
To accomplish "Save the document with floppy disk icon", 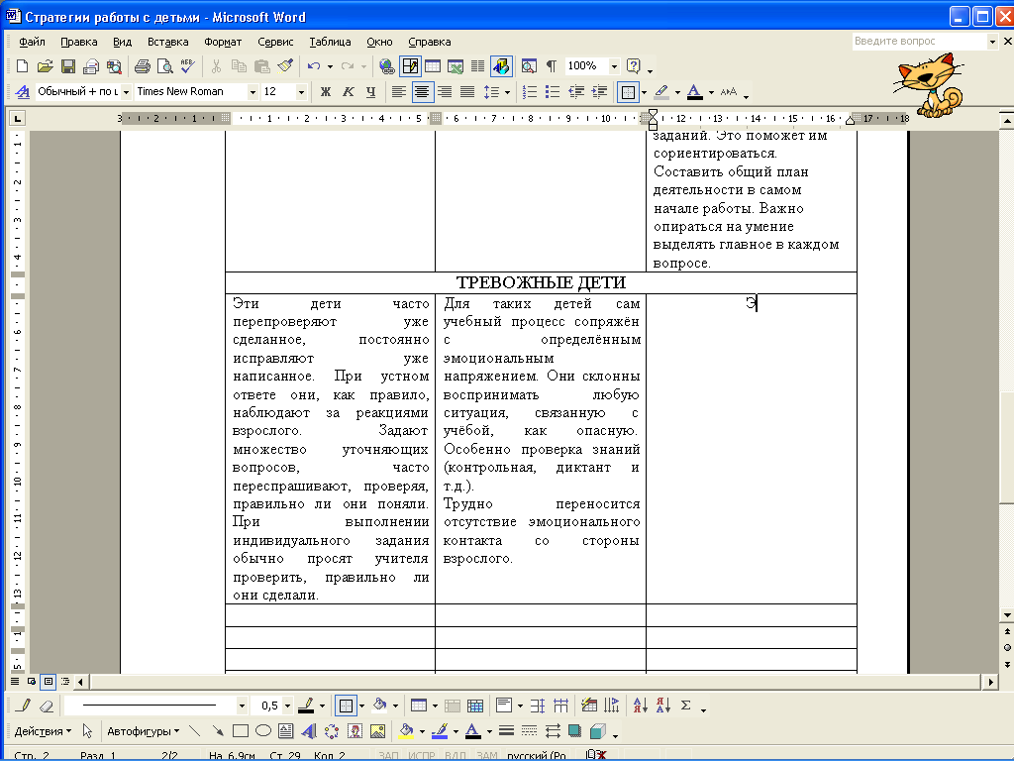I will click(x=68, y=66).
